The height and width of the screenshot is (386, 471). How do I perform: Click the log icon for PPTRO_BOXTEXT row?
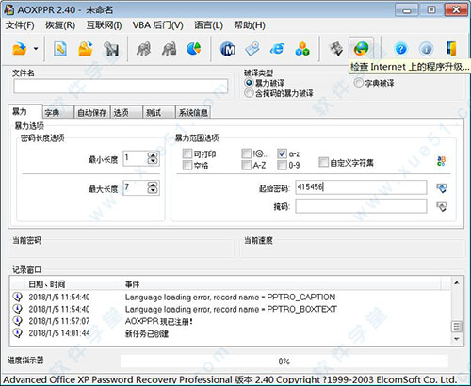point(18,309)
